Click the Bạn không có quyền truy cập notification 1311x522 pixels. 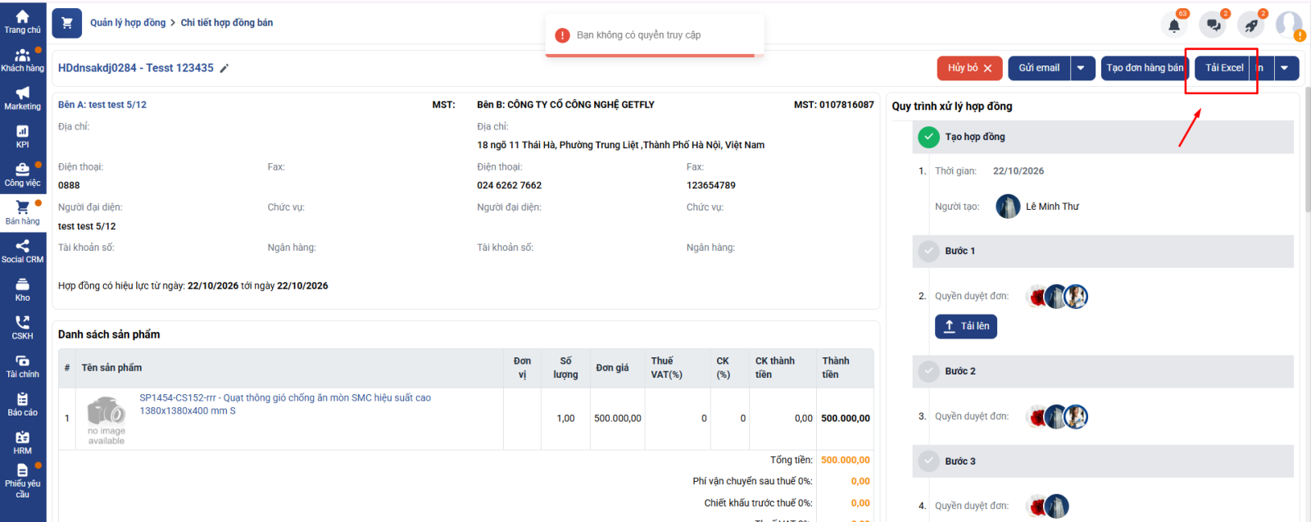655,35
